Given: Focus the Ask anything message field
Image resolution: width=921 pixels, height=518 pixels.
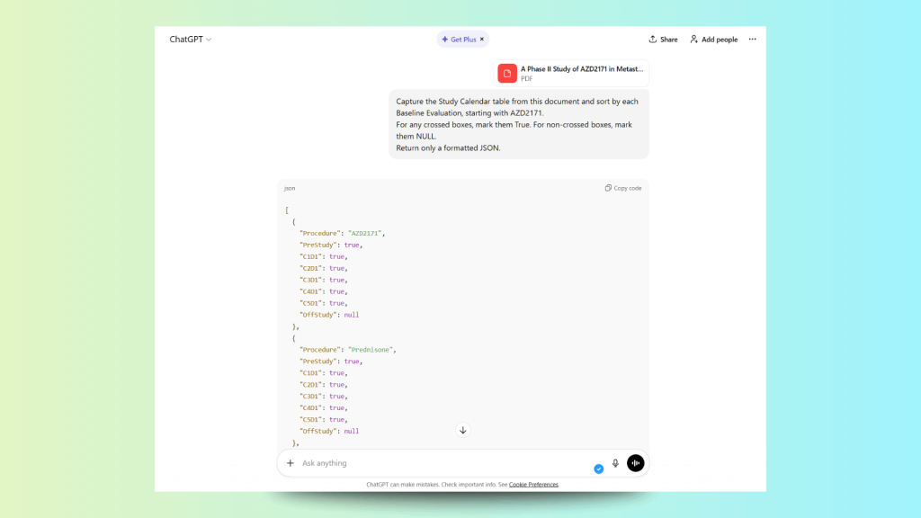Looking at the screenshot, I should click(x=441, y=463).
